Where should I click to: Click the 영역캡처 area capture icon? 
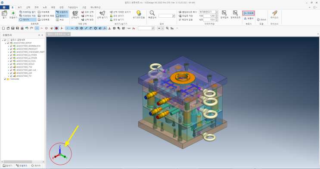tap(224, 13)
